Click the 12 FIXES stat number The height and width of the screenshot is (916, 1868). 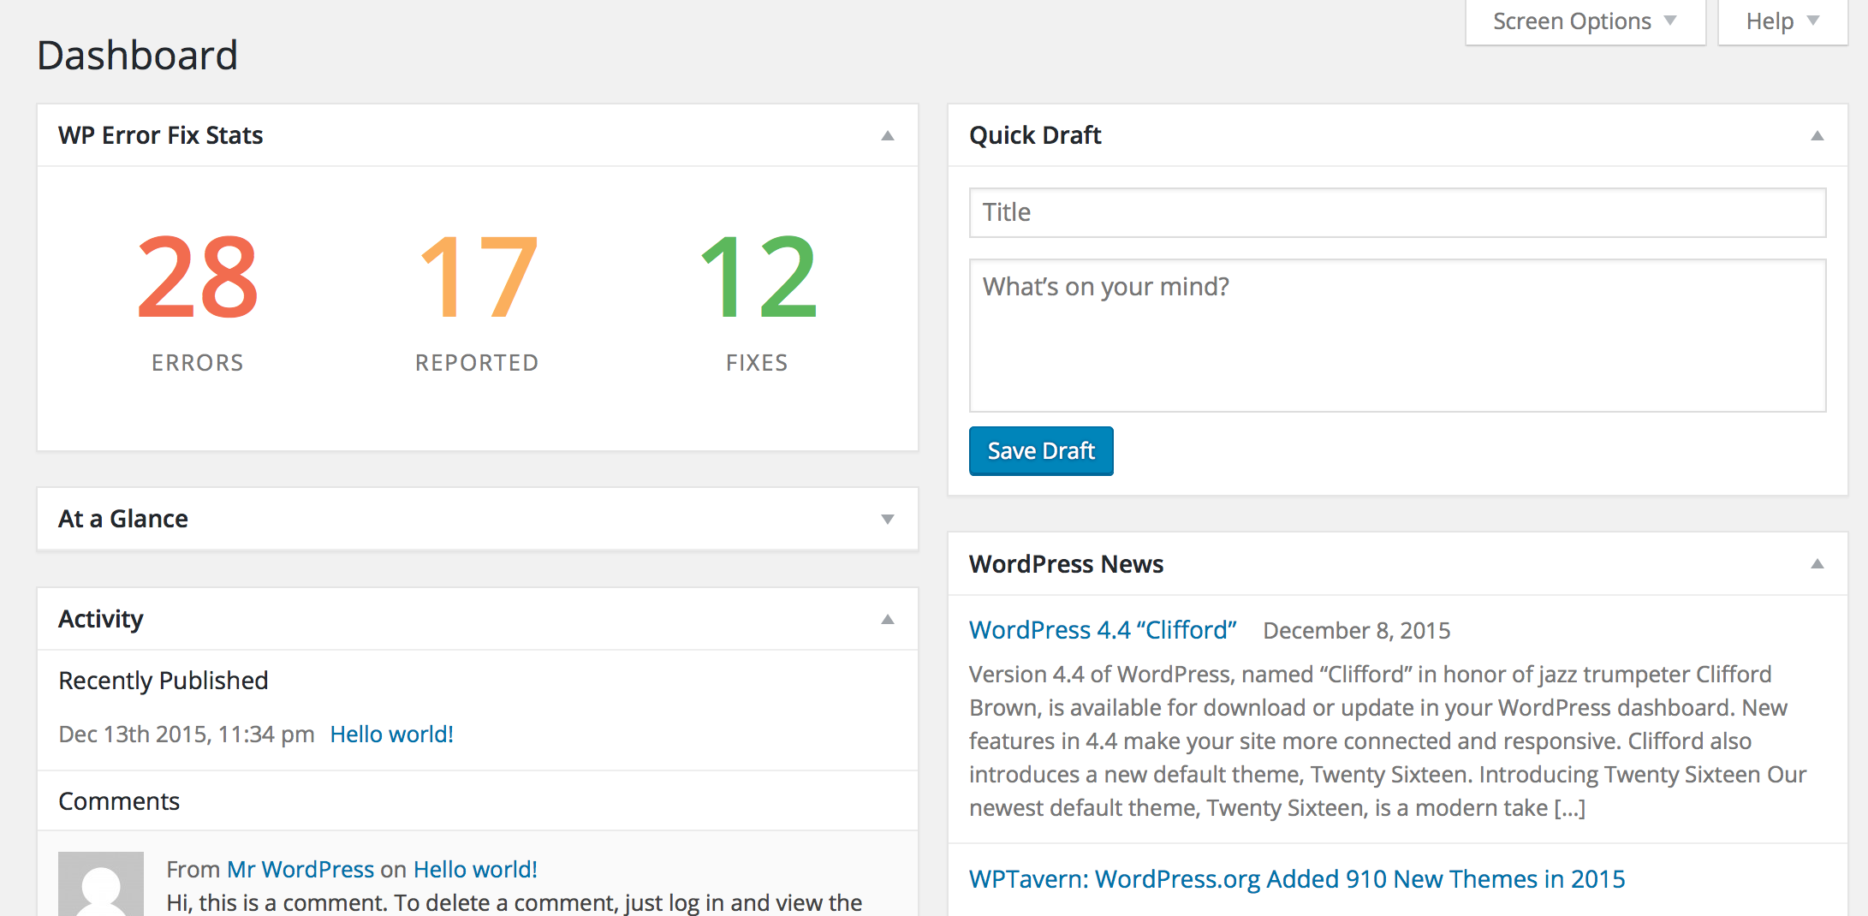[x=758, y=277]
